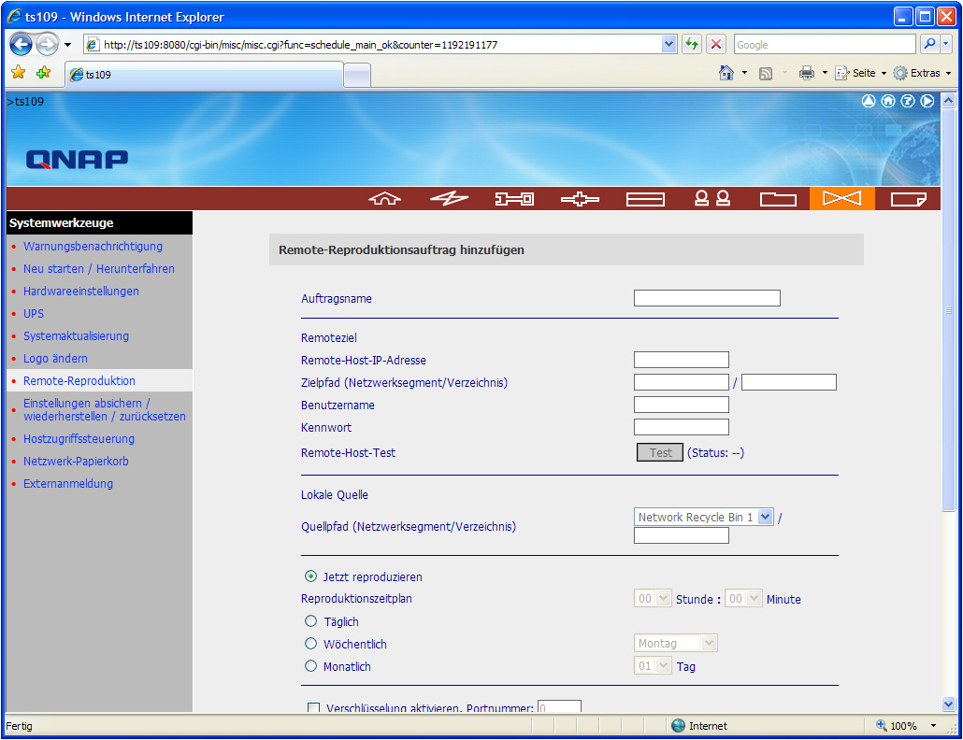Click the home icon in the QNAP navigation bar
Screen dimensions: 963x740
coord(384,198)
